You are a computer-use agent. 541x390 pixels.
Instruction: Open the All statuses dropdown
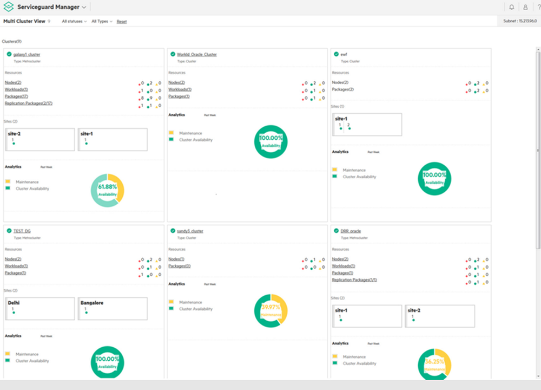pyautogui.click(x=73, y=21)
